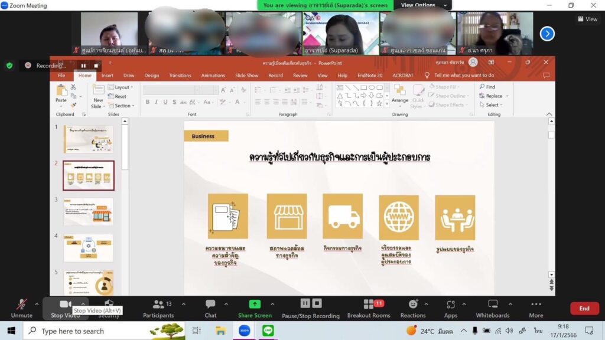Select slide 3 thumbnail
The width and height of the screenshot is (605, 340).
88,212
